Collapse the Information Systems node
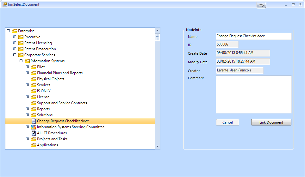Viewport: 305px width, 177px height. click(21, 61)
